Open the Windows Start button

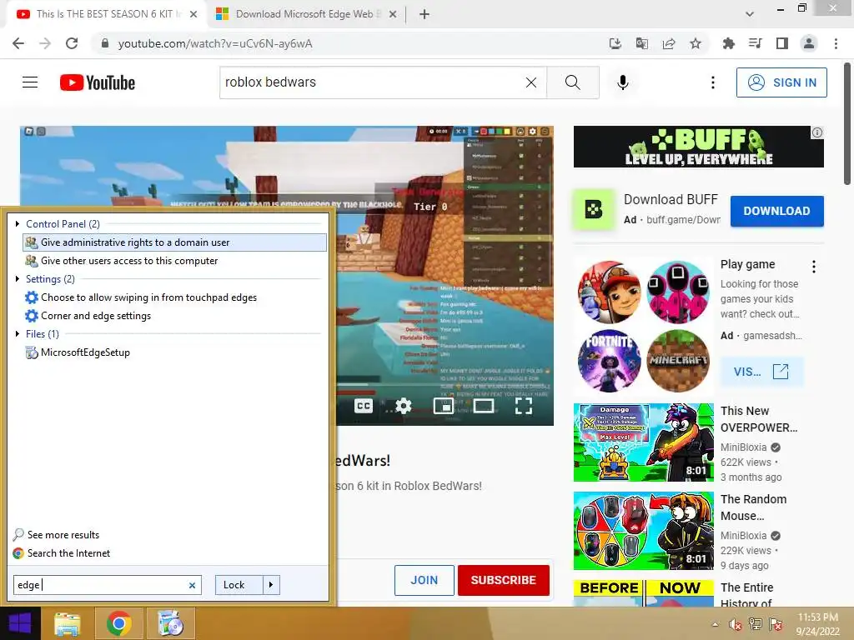[20, 623]
